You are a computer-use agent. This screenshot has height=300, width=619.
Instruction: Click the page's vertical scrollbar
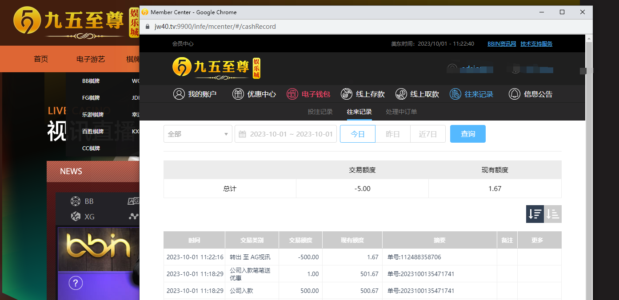pyautogui.click(x=589, y=168)
